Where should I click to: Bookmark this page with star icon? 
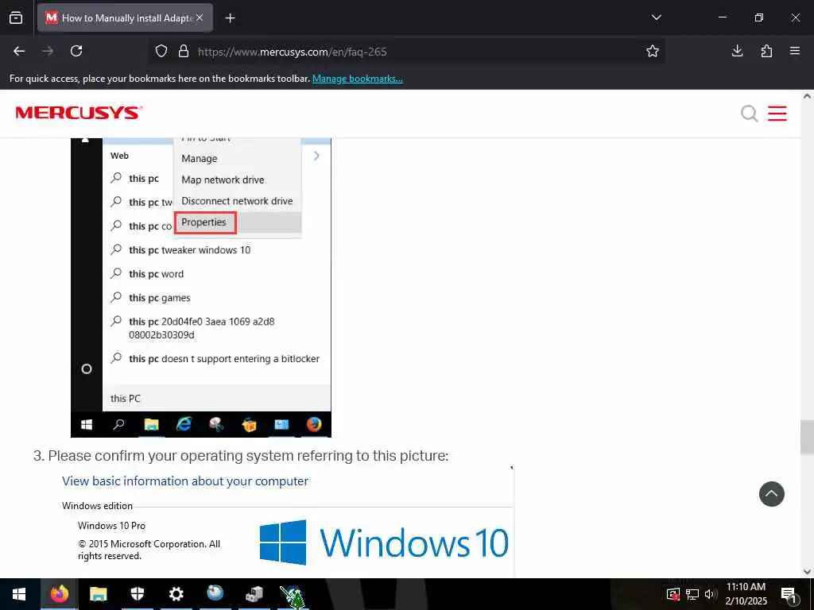click(653, 52)
